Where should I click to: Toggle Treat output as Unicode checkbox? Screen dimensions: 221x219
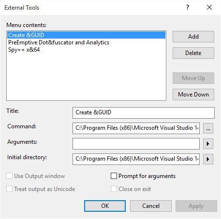(x=9, y=189)
